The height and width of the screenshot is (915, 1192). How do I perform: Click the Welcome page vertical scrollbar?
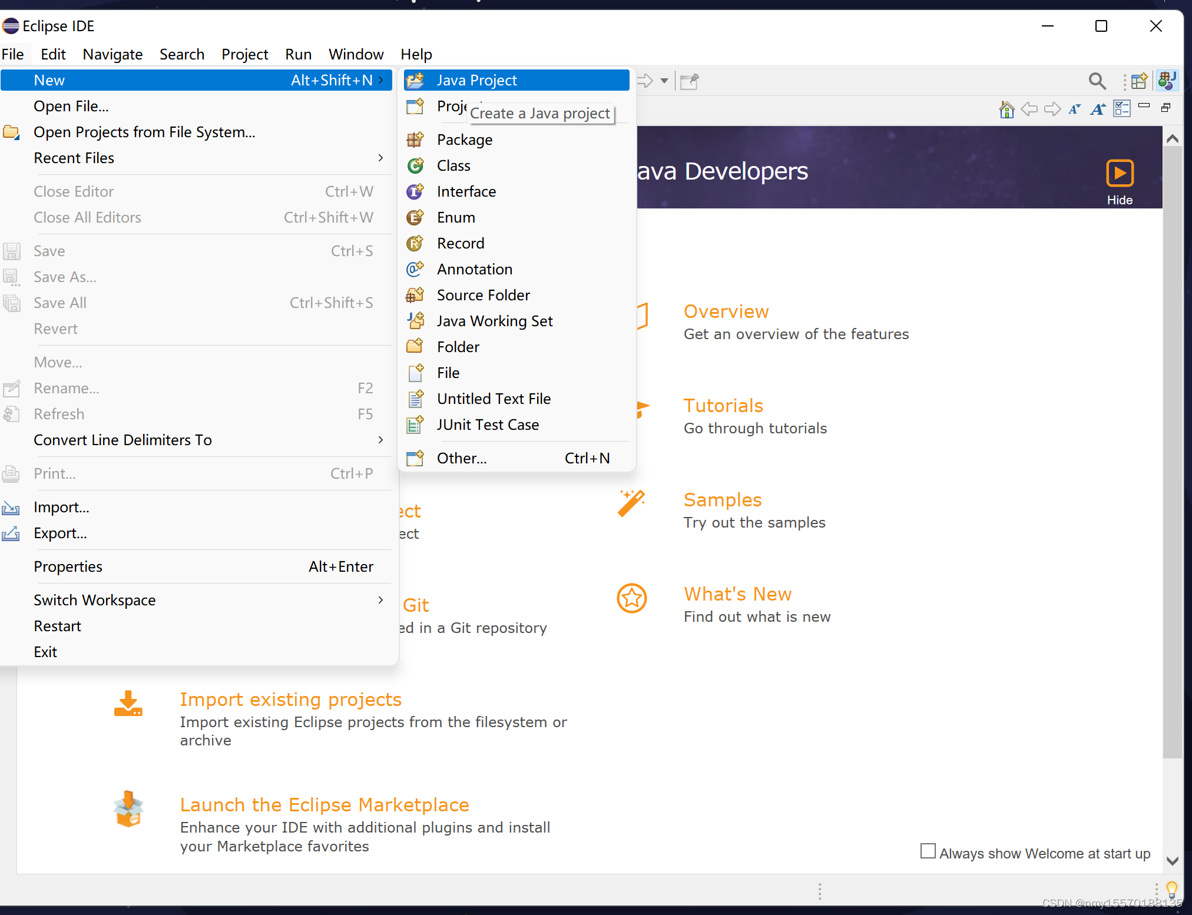point(1172,447)
